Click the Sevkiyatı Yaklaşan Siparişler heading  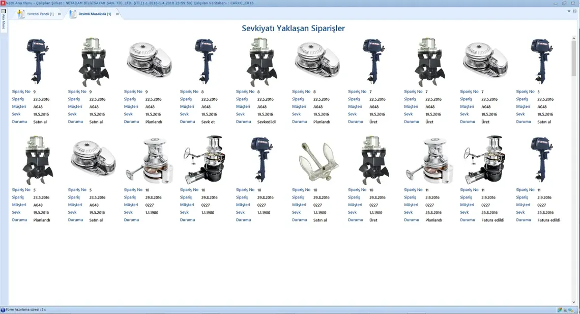pyautogui.click(x=293, y=28)
